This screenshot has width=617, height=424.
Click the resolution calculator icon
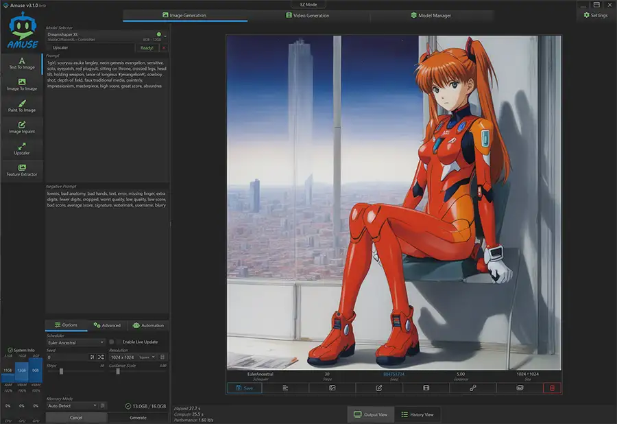coord(162,357)
